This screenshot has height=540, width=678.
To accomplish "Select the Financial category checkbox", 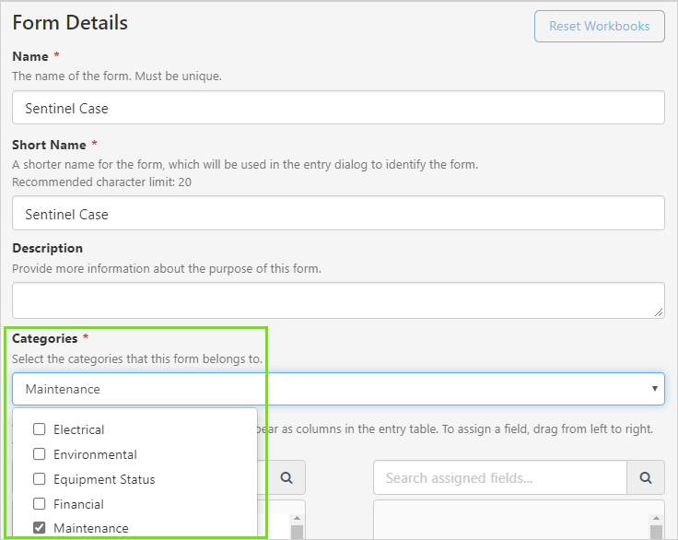I will [40, 504].
